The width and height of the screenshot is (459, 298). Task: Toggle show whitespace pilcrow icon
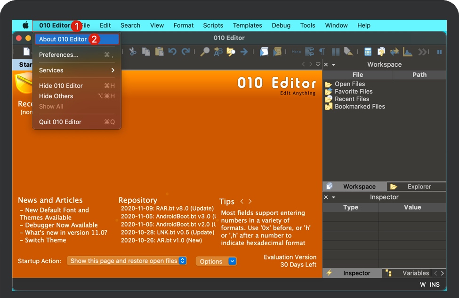(x=322, y=52)
